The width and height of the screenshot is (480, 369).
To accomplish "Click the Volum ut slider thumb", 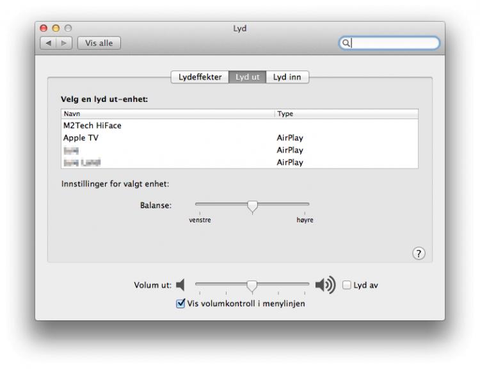I will coord(252,286).
